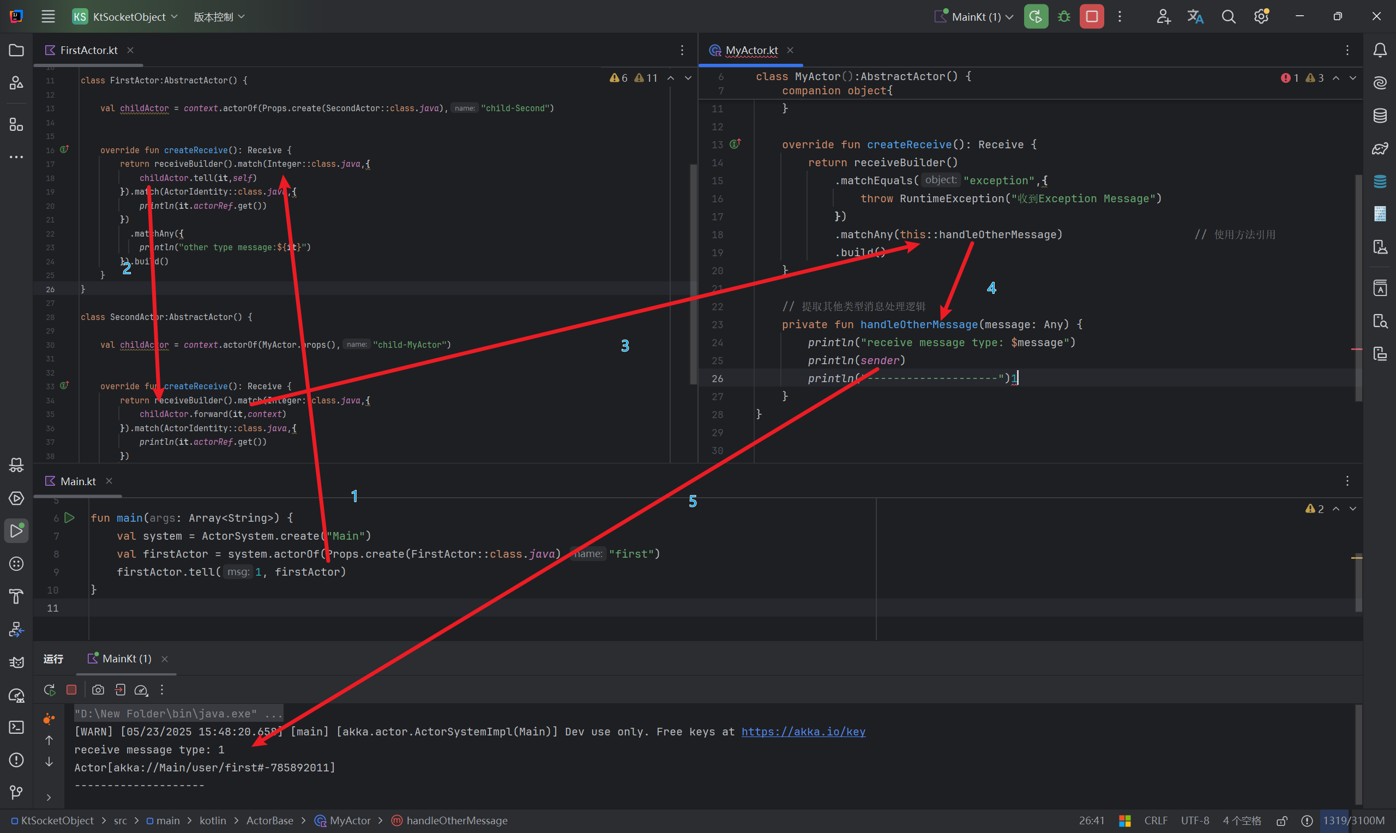This screenshot has height=833, width=1396.
Task: Click the cursor position 26:41 indicator
Action: coord(1091,820)
